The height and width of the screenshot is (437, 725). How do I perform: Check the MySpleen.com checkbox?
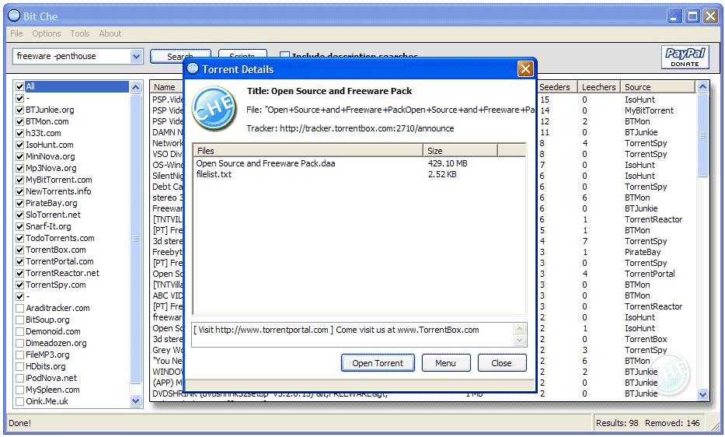pos(20,390)
